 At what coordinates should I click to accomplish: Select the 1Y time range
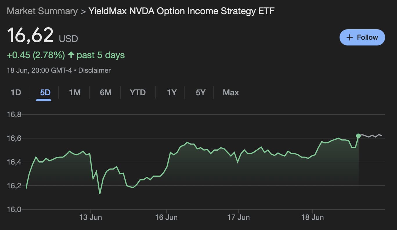171,92
